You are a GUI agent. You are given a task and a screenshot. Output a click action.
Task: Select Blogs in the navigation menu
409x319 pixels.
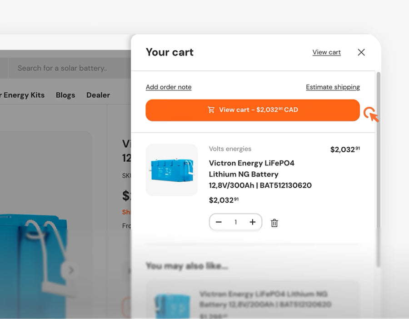pos(65,95)
